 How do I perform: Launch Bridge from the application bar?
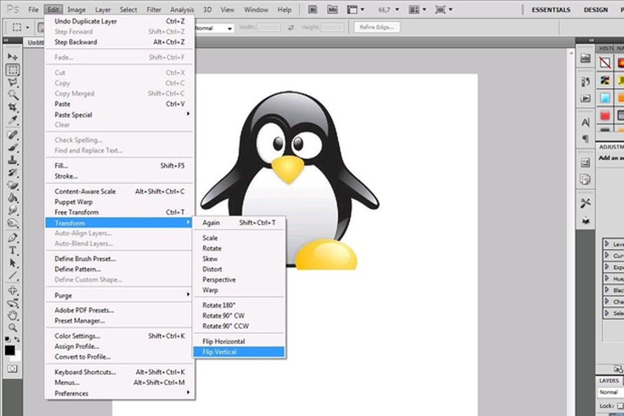pos(312,9)
